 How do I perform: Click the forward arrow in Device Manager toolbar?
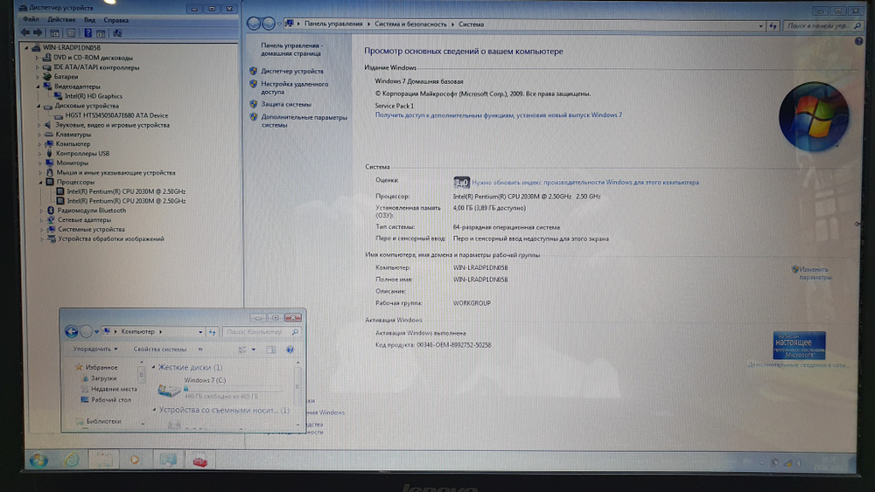click(x=38, y=33)
